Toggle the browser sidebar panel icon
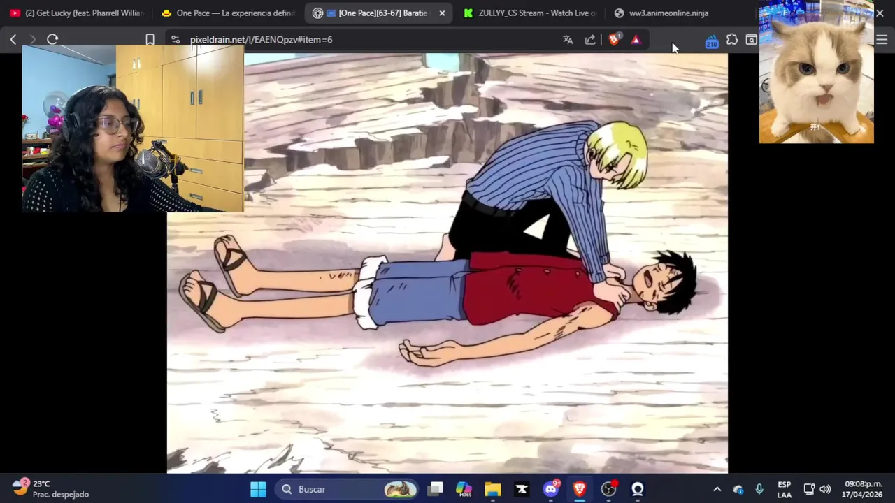Screen dimensions: 895x503 click(751, 40)
